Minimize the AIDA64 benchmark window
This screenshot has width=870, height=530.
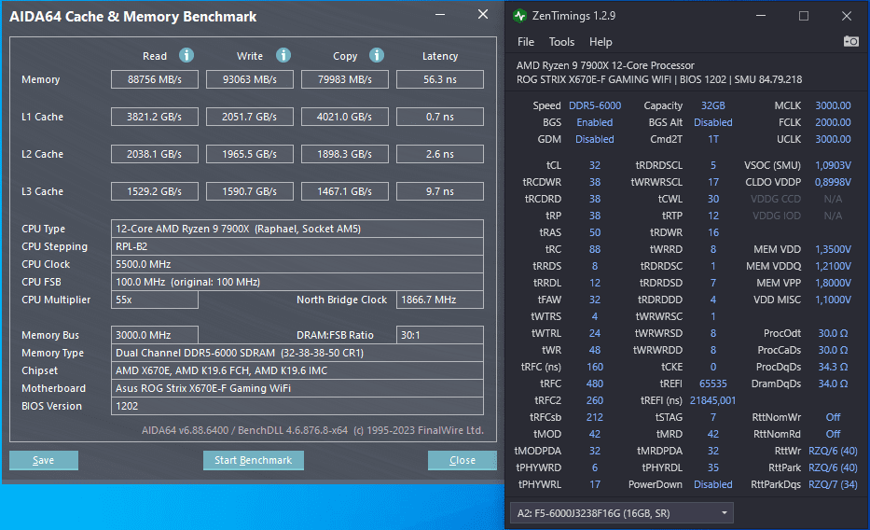pyautogui.click(x=440, y=15)
